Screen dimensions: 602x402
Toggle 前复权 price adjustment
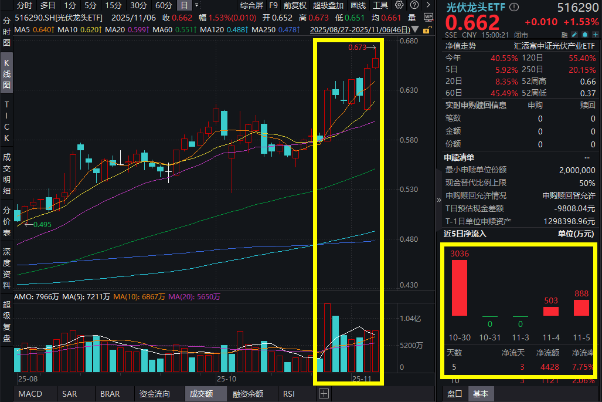tap(295, 5)
